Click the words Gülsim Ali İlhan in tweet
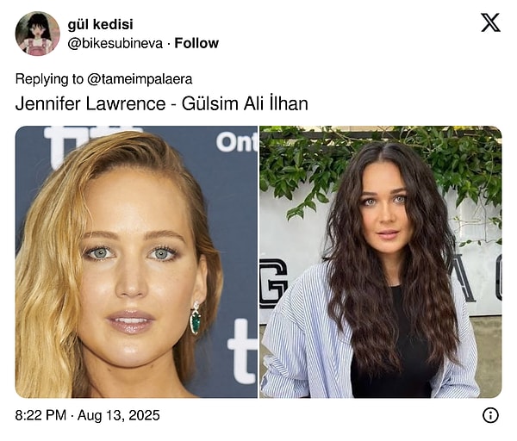The width and height of the screenshot is (517, 441). pos(245,102)
